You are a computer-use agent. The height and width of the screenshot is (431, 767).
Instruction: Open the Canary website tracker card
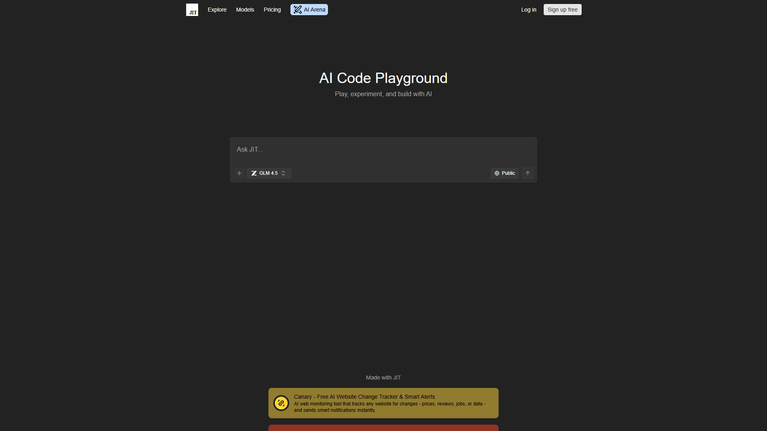tap(383, 403)
